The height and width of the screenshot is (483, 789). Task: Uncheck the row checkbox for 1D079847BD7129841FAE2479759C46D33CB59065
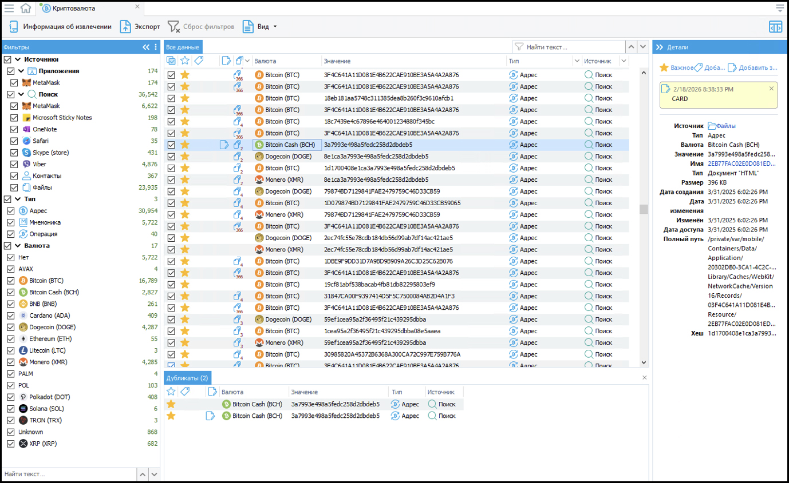point(171,203)
